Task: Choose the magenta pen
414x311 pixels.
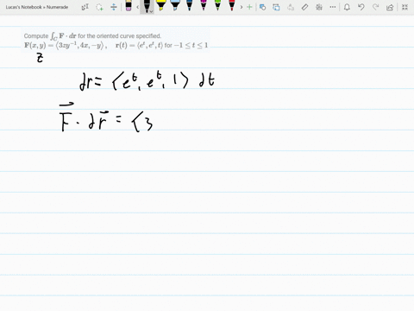Action: (204, 6)
